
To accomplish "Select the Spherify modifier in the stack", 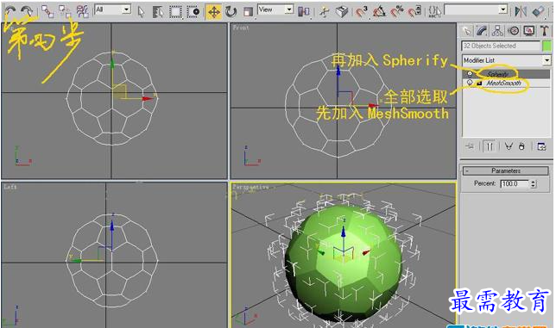I will [497, 74].
